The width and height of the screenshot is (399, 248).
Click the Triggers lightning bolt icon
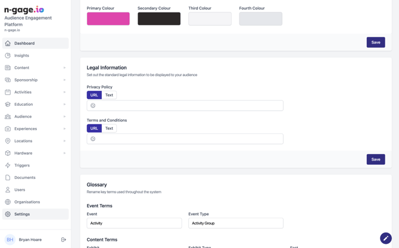click(x=8, y=165)
